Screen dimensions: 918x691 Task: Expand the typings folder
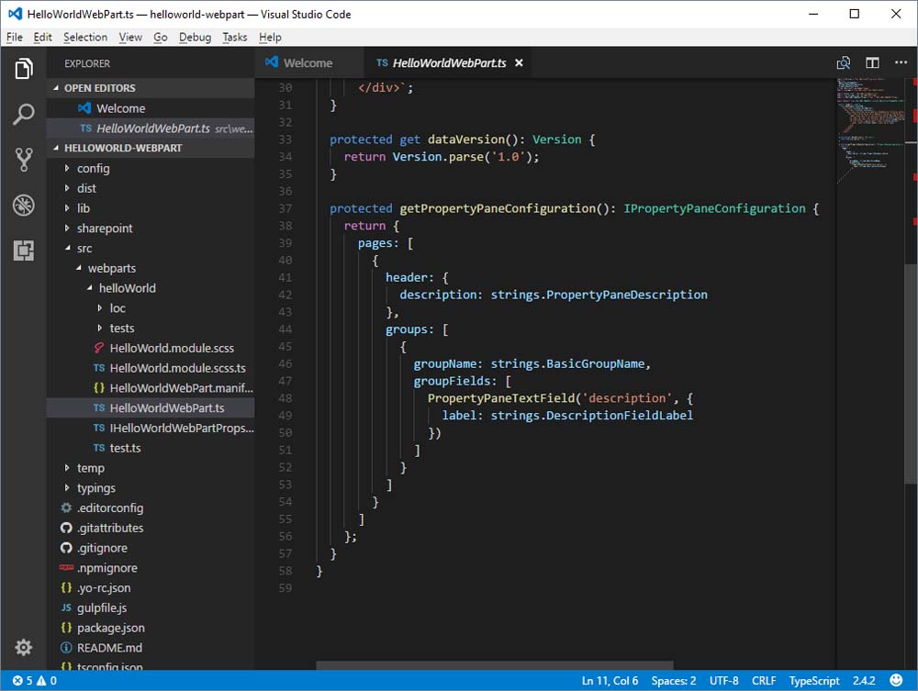95,488
